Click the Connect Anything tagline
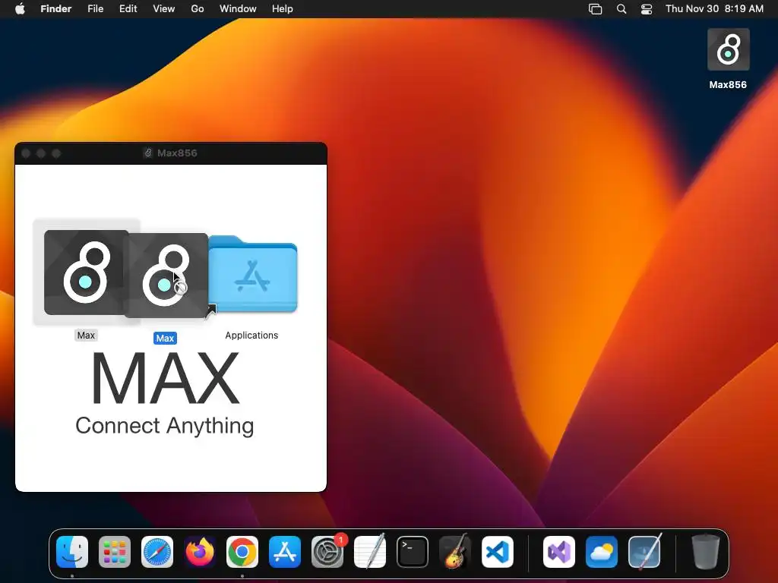 165,426
